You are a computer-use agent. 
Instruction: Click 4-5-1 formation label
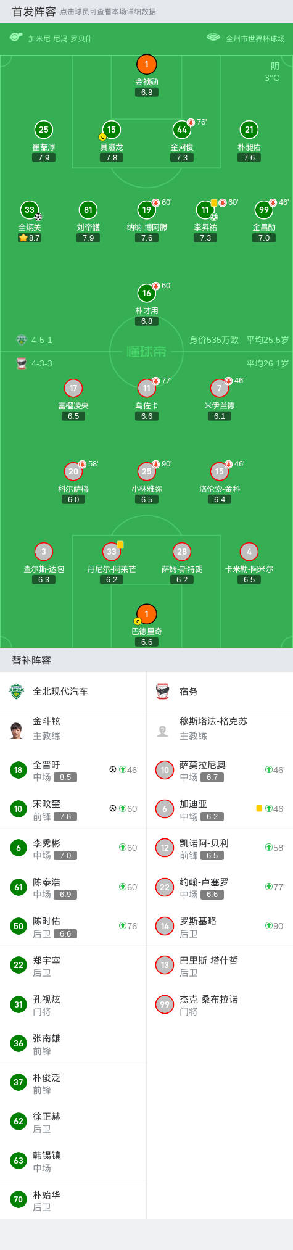point(42,340)
